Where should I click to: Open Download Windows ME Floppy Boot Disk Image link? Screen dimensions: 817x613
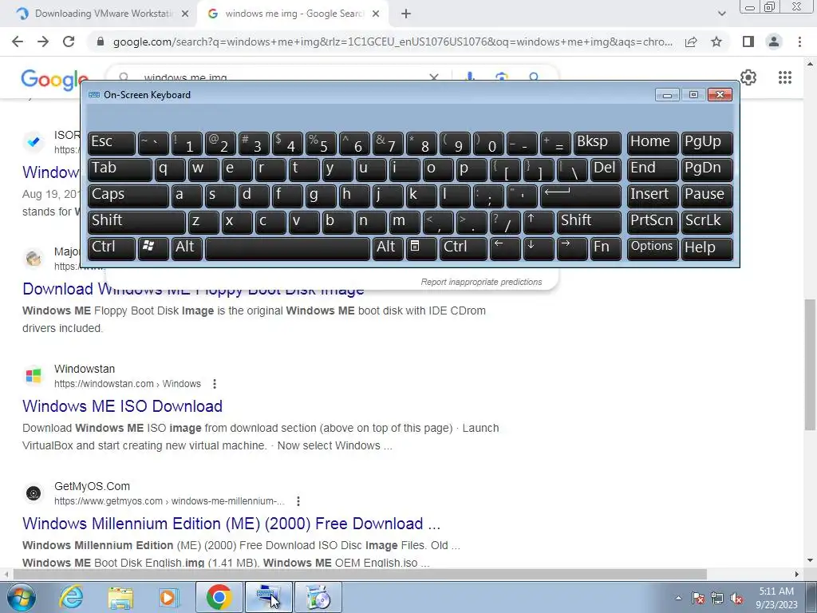point(193,289)
